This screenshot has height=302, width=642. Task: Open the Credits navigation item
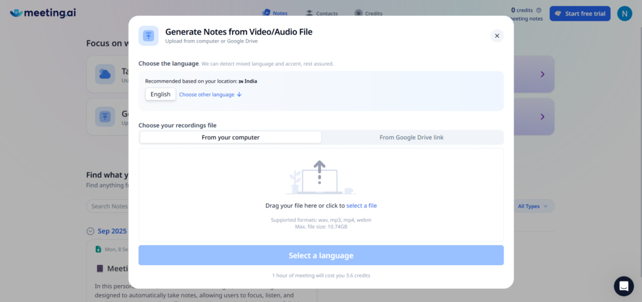point(368,13)
